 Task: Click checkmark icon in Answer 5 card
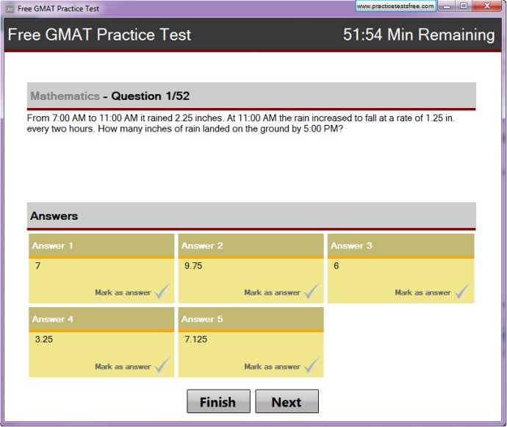click(x=312, y=365)
